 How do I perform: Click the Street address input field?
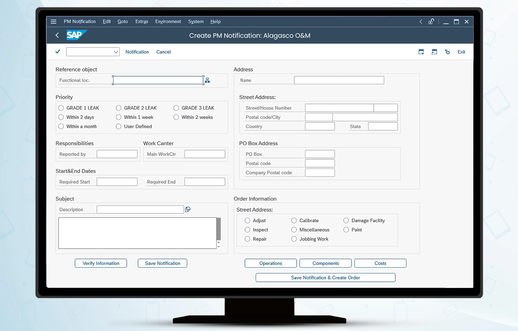coord(339,108)
